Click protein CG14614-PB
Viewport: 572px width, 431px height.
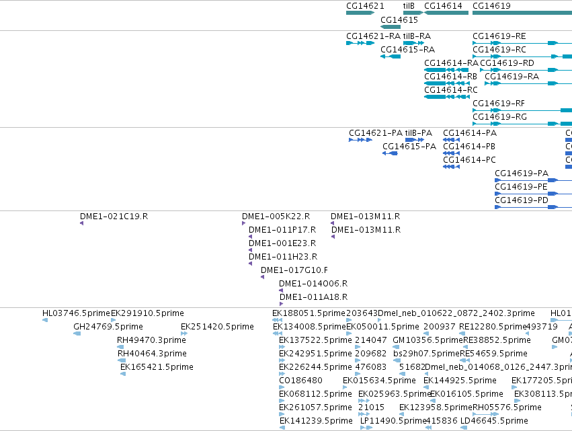tap(451, 154)
